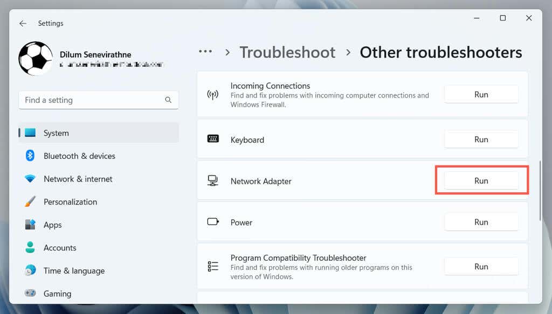Click the search magnifier icon
Image resolution: width=552 pixels, height=314 pixels.
pos(168,100)
